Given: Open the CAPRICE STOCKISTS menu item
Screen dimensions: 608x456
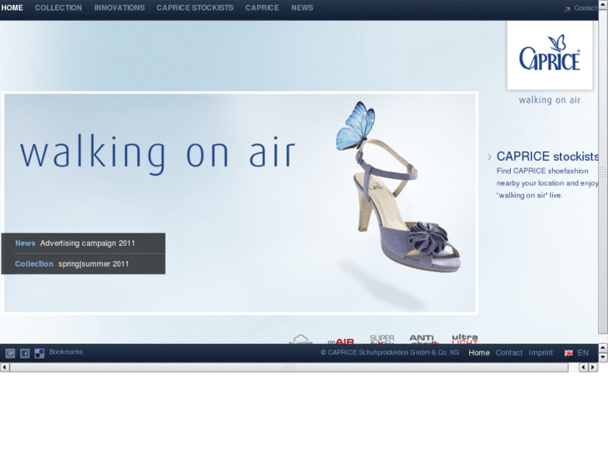Looking at the screenshot, I should (195, 8).
